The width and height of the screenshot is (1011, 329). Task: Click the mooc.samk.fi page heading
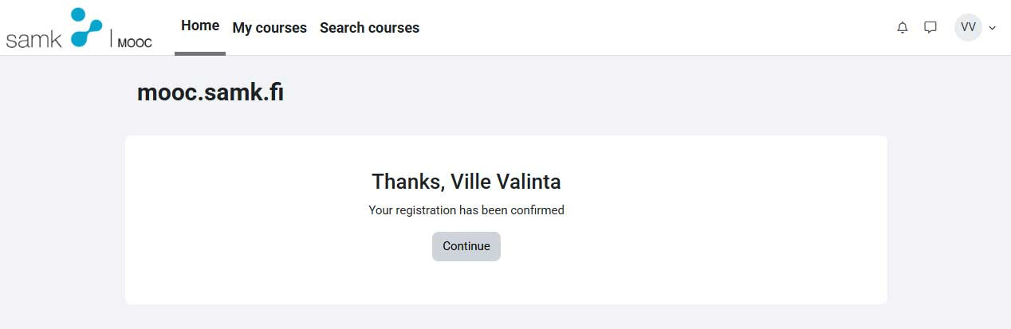[210, 93]
